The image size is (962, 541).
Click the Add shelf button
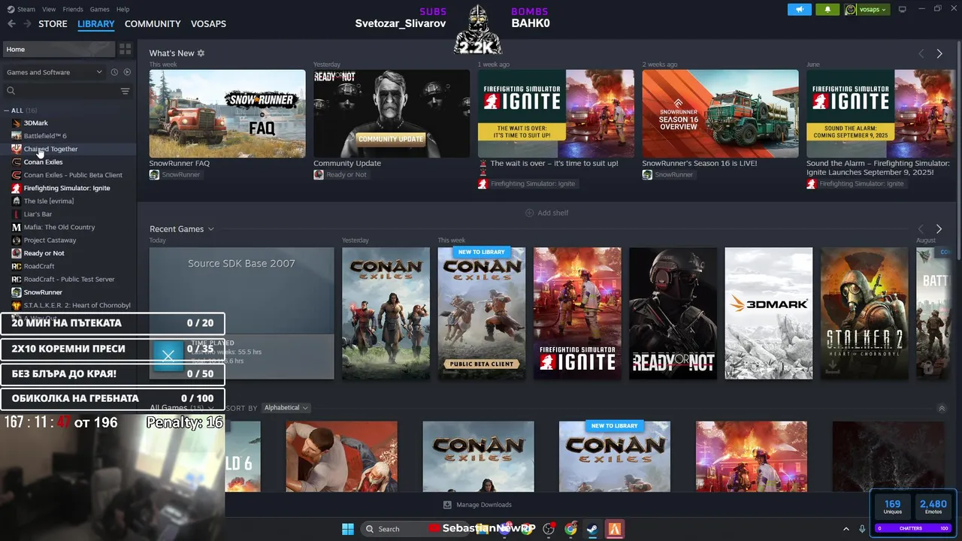point(546,213)
